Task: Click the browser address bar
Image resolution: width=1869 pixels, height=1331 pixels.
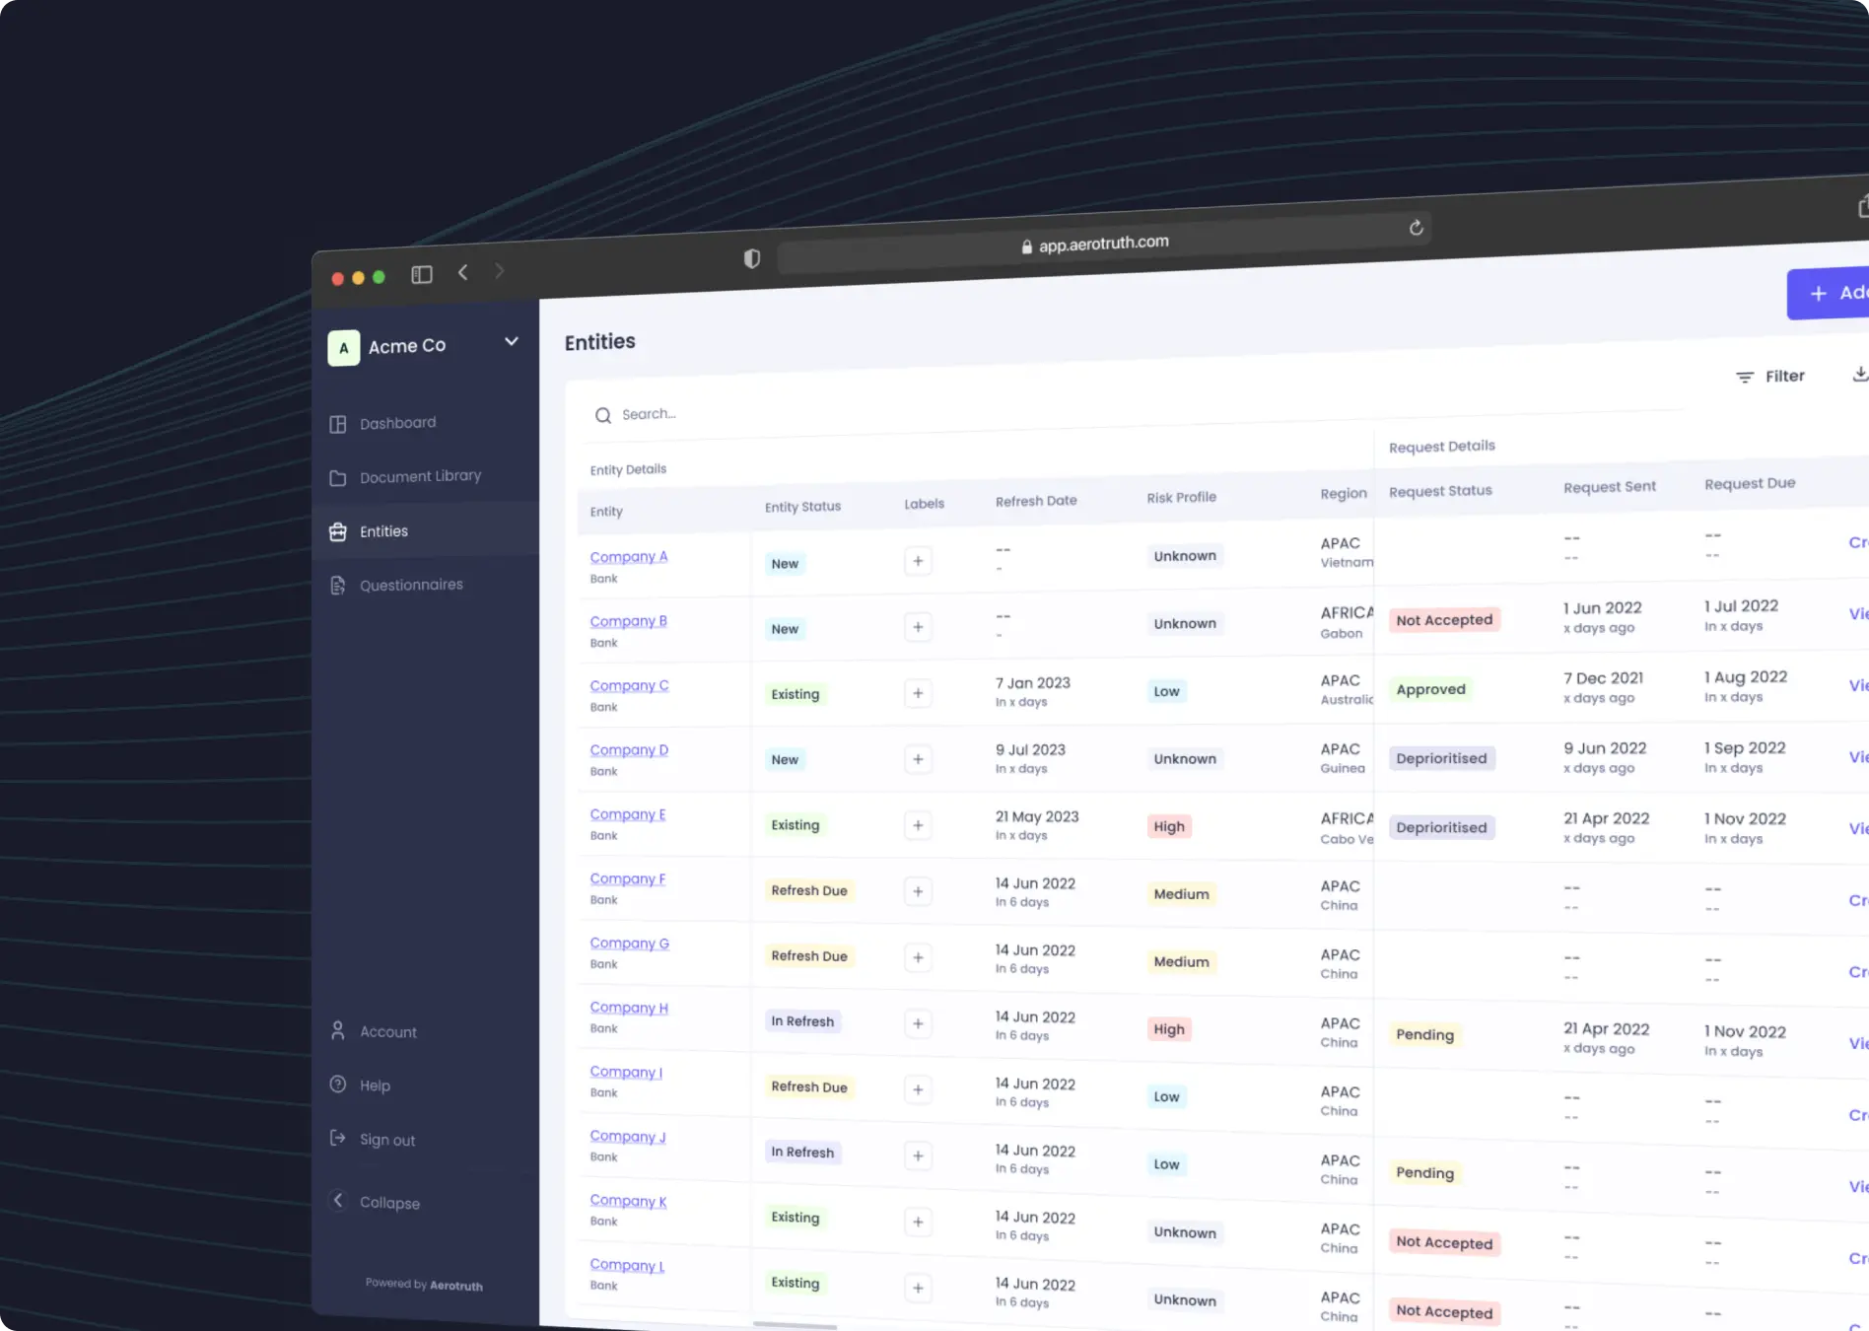Action: coord(1102,244)
